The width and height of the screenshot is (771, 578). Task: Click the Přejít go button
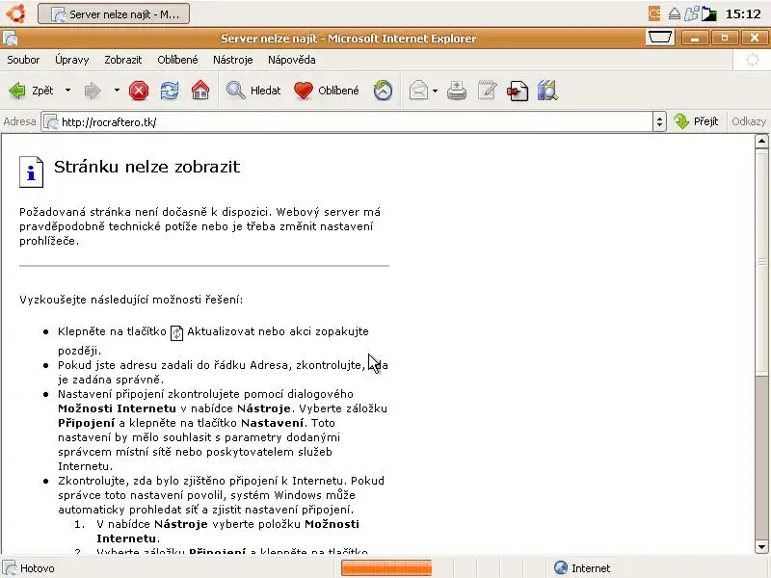(696, 121)
